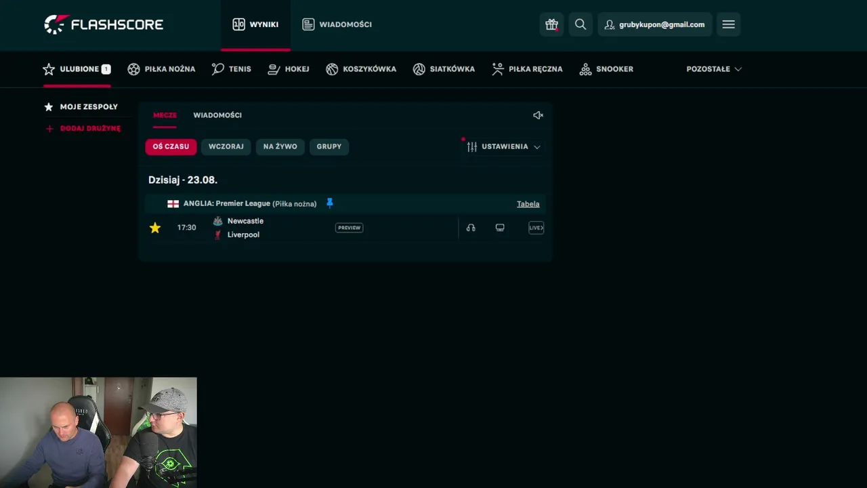Select HOKEJ in the sports menu
The height and width of the screenshot is (488, 867).
[x=289, y=69]
